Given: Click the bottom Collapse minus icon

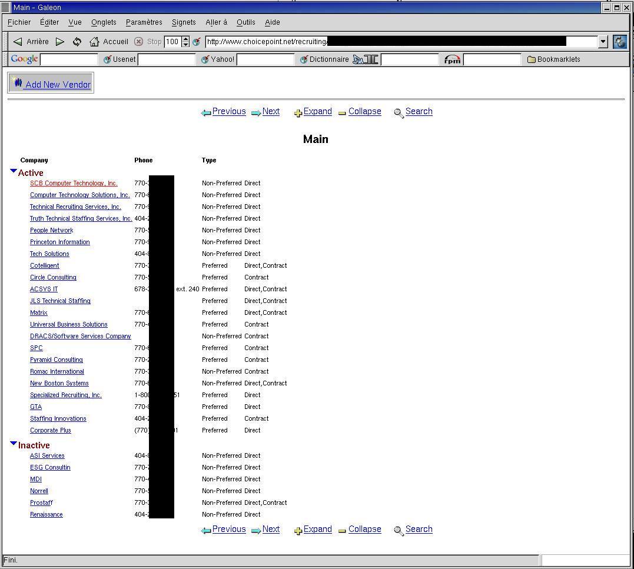Looking at the screenshot, I should click(x=342, y=531).
